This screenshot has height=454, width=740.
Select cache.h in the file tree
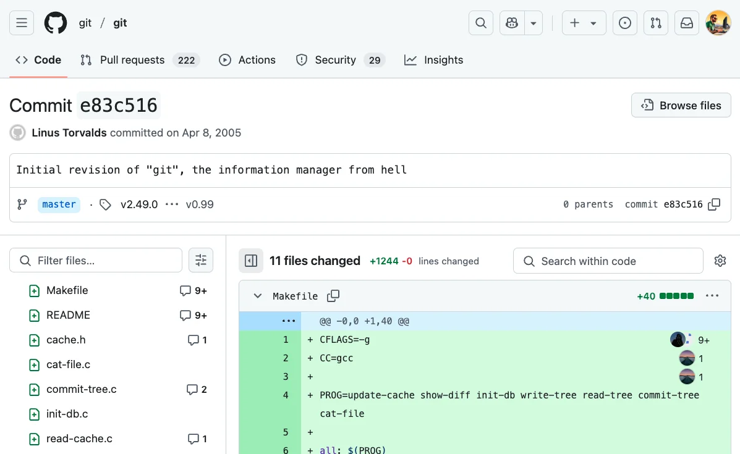pyautogui.click(x=66, y=340)
